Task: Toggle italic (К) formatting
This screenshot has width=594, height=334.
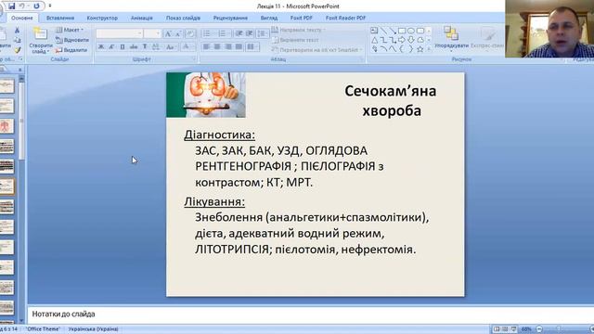Action: (x=111, y=47)
